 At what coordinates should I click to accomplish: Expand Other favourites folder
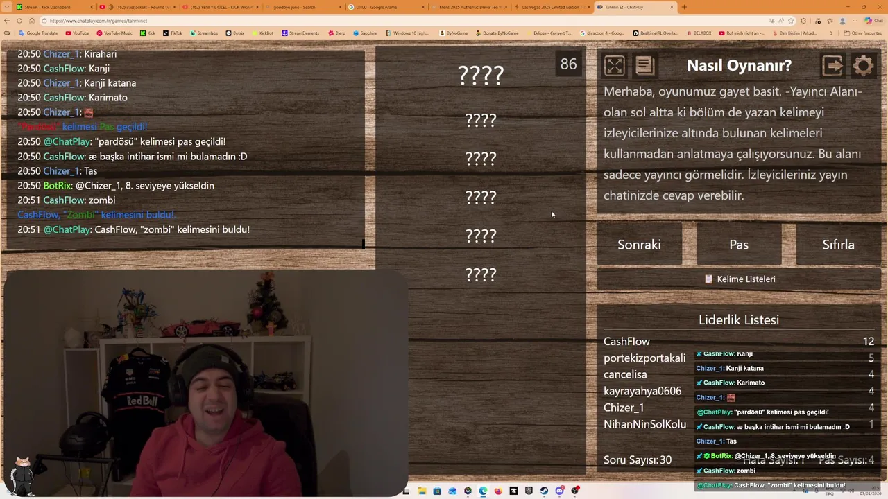[x=862, y=33]
